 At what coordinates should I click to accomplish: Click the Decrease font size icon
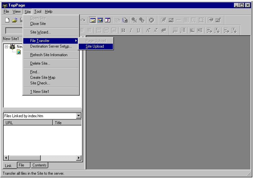[x=156, y=30]
